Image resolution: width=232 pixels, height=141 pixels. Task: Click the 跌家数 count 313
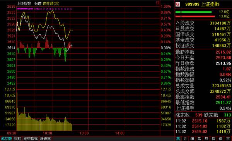pyautogui.click(x=228, y=115)
